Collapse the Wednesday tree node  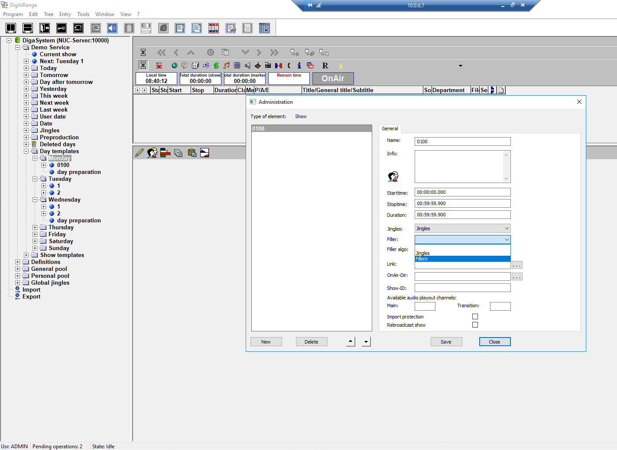pos(35,200)
